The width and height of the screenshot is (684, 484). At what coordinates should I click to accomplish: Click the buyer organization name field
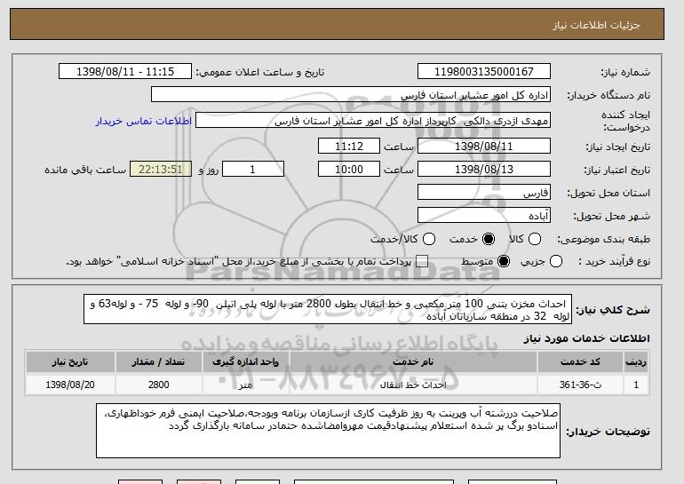click(351, 95)
